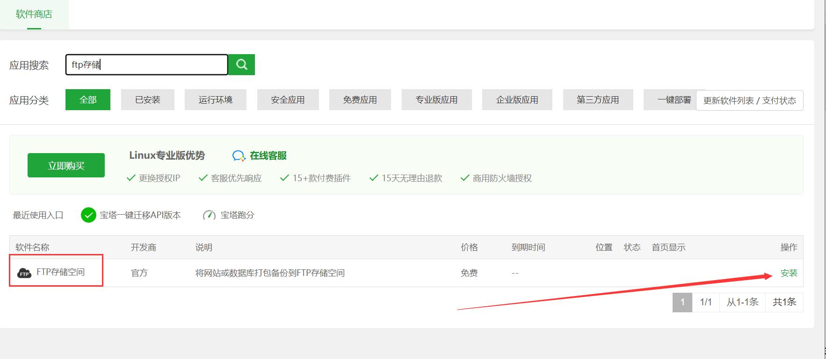Filter by 第三方应用 category

pyautogui.click(x=598, y=100)
